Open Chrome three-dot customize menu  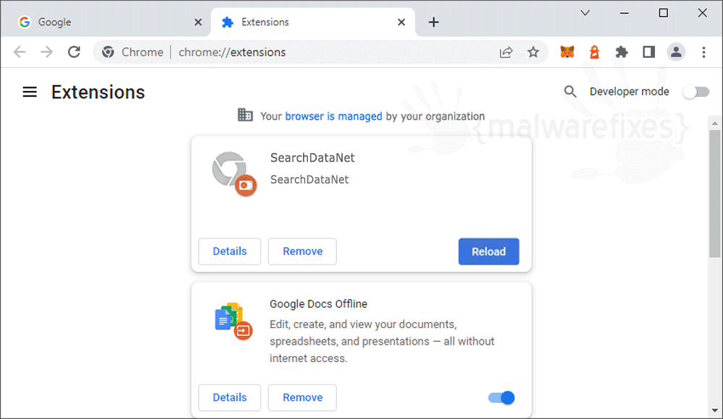(x=703, y=52)
